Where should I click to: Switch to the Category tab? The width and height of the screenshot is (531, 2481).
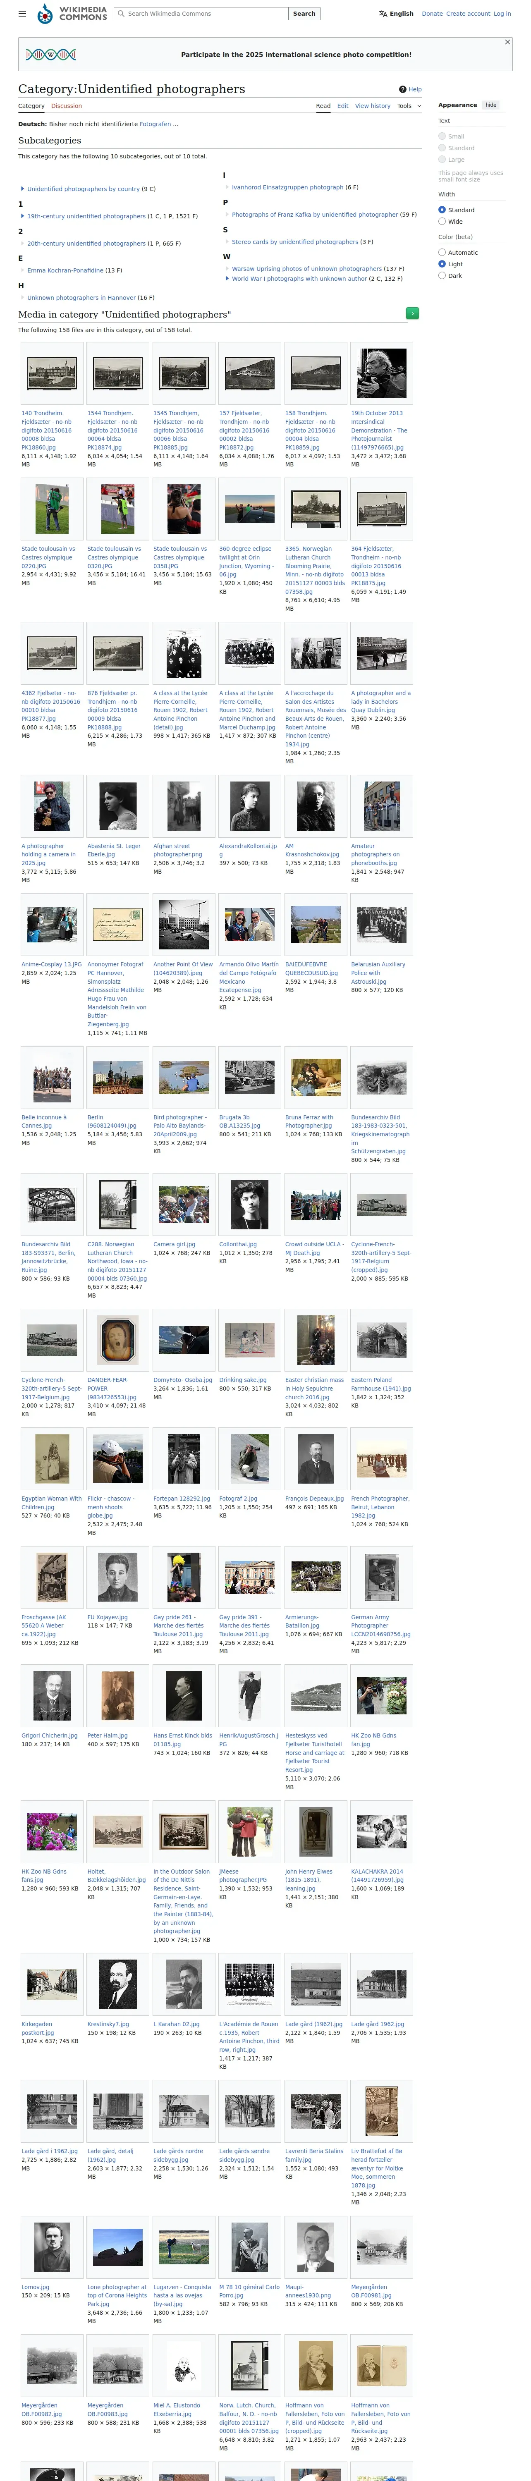(x=31, y=106)
